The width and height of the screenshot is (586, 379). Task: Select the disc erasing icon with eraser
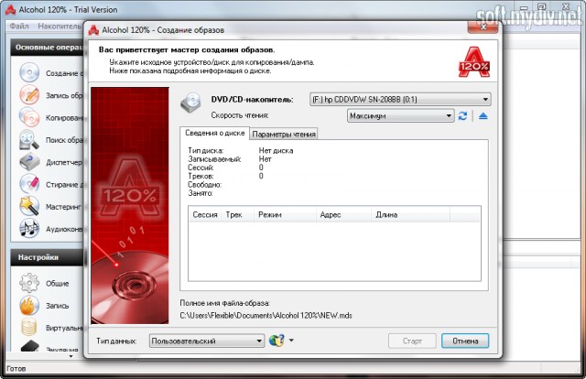tap(29, 184)
